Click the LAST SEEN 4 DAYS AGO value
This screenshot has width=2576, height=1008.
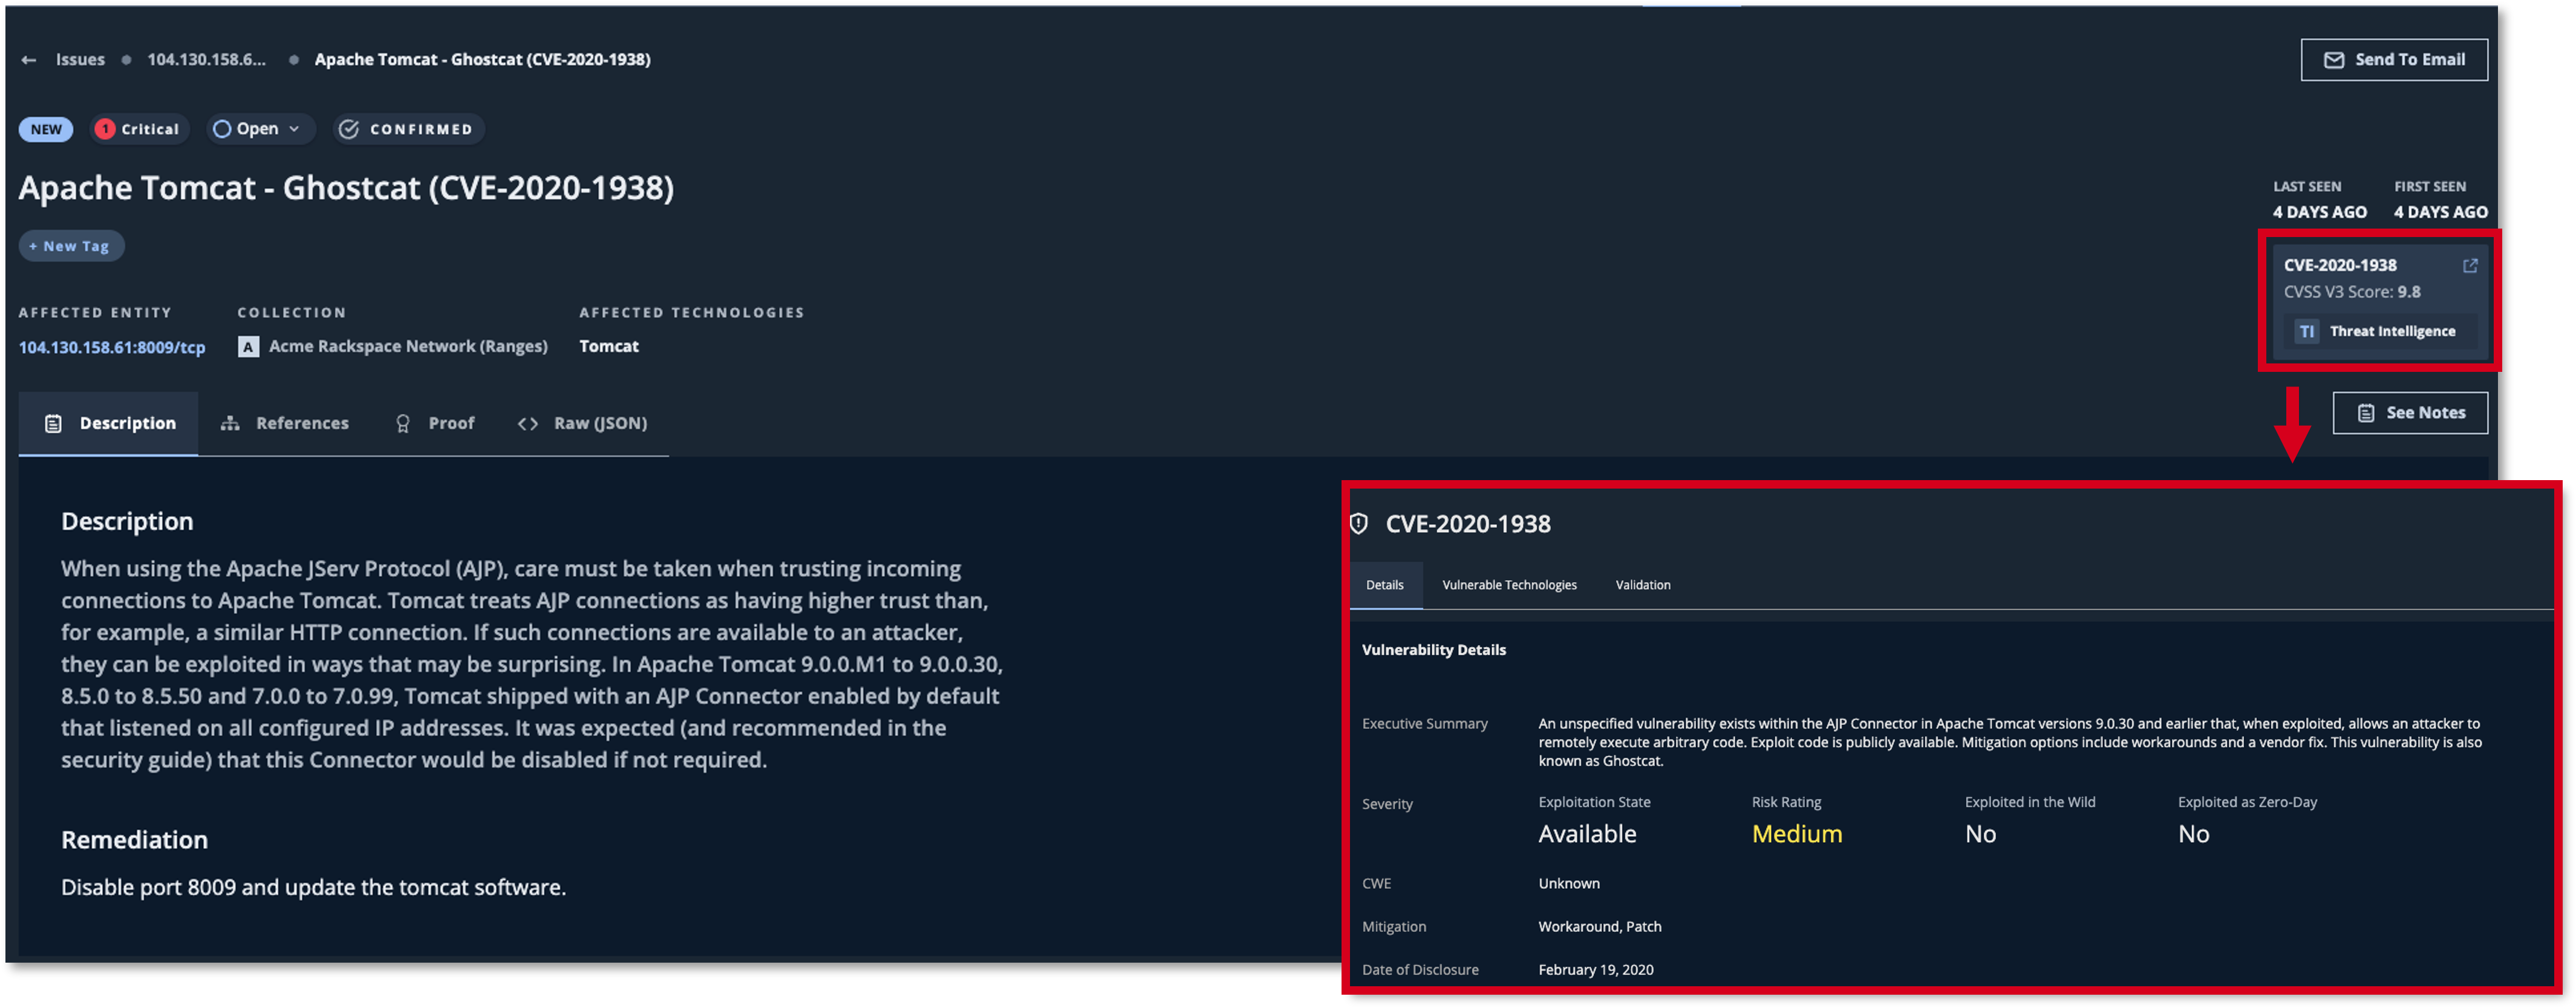2319,212
